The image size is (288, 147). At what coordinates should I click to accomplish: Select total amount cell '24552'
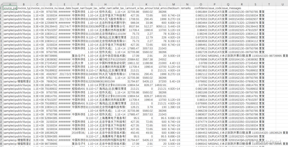pyautogui.click(x=160, y=59)
